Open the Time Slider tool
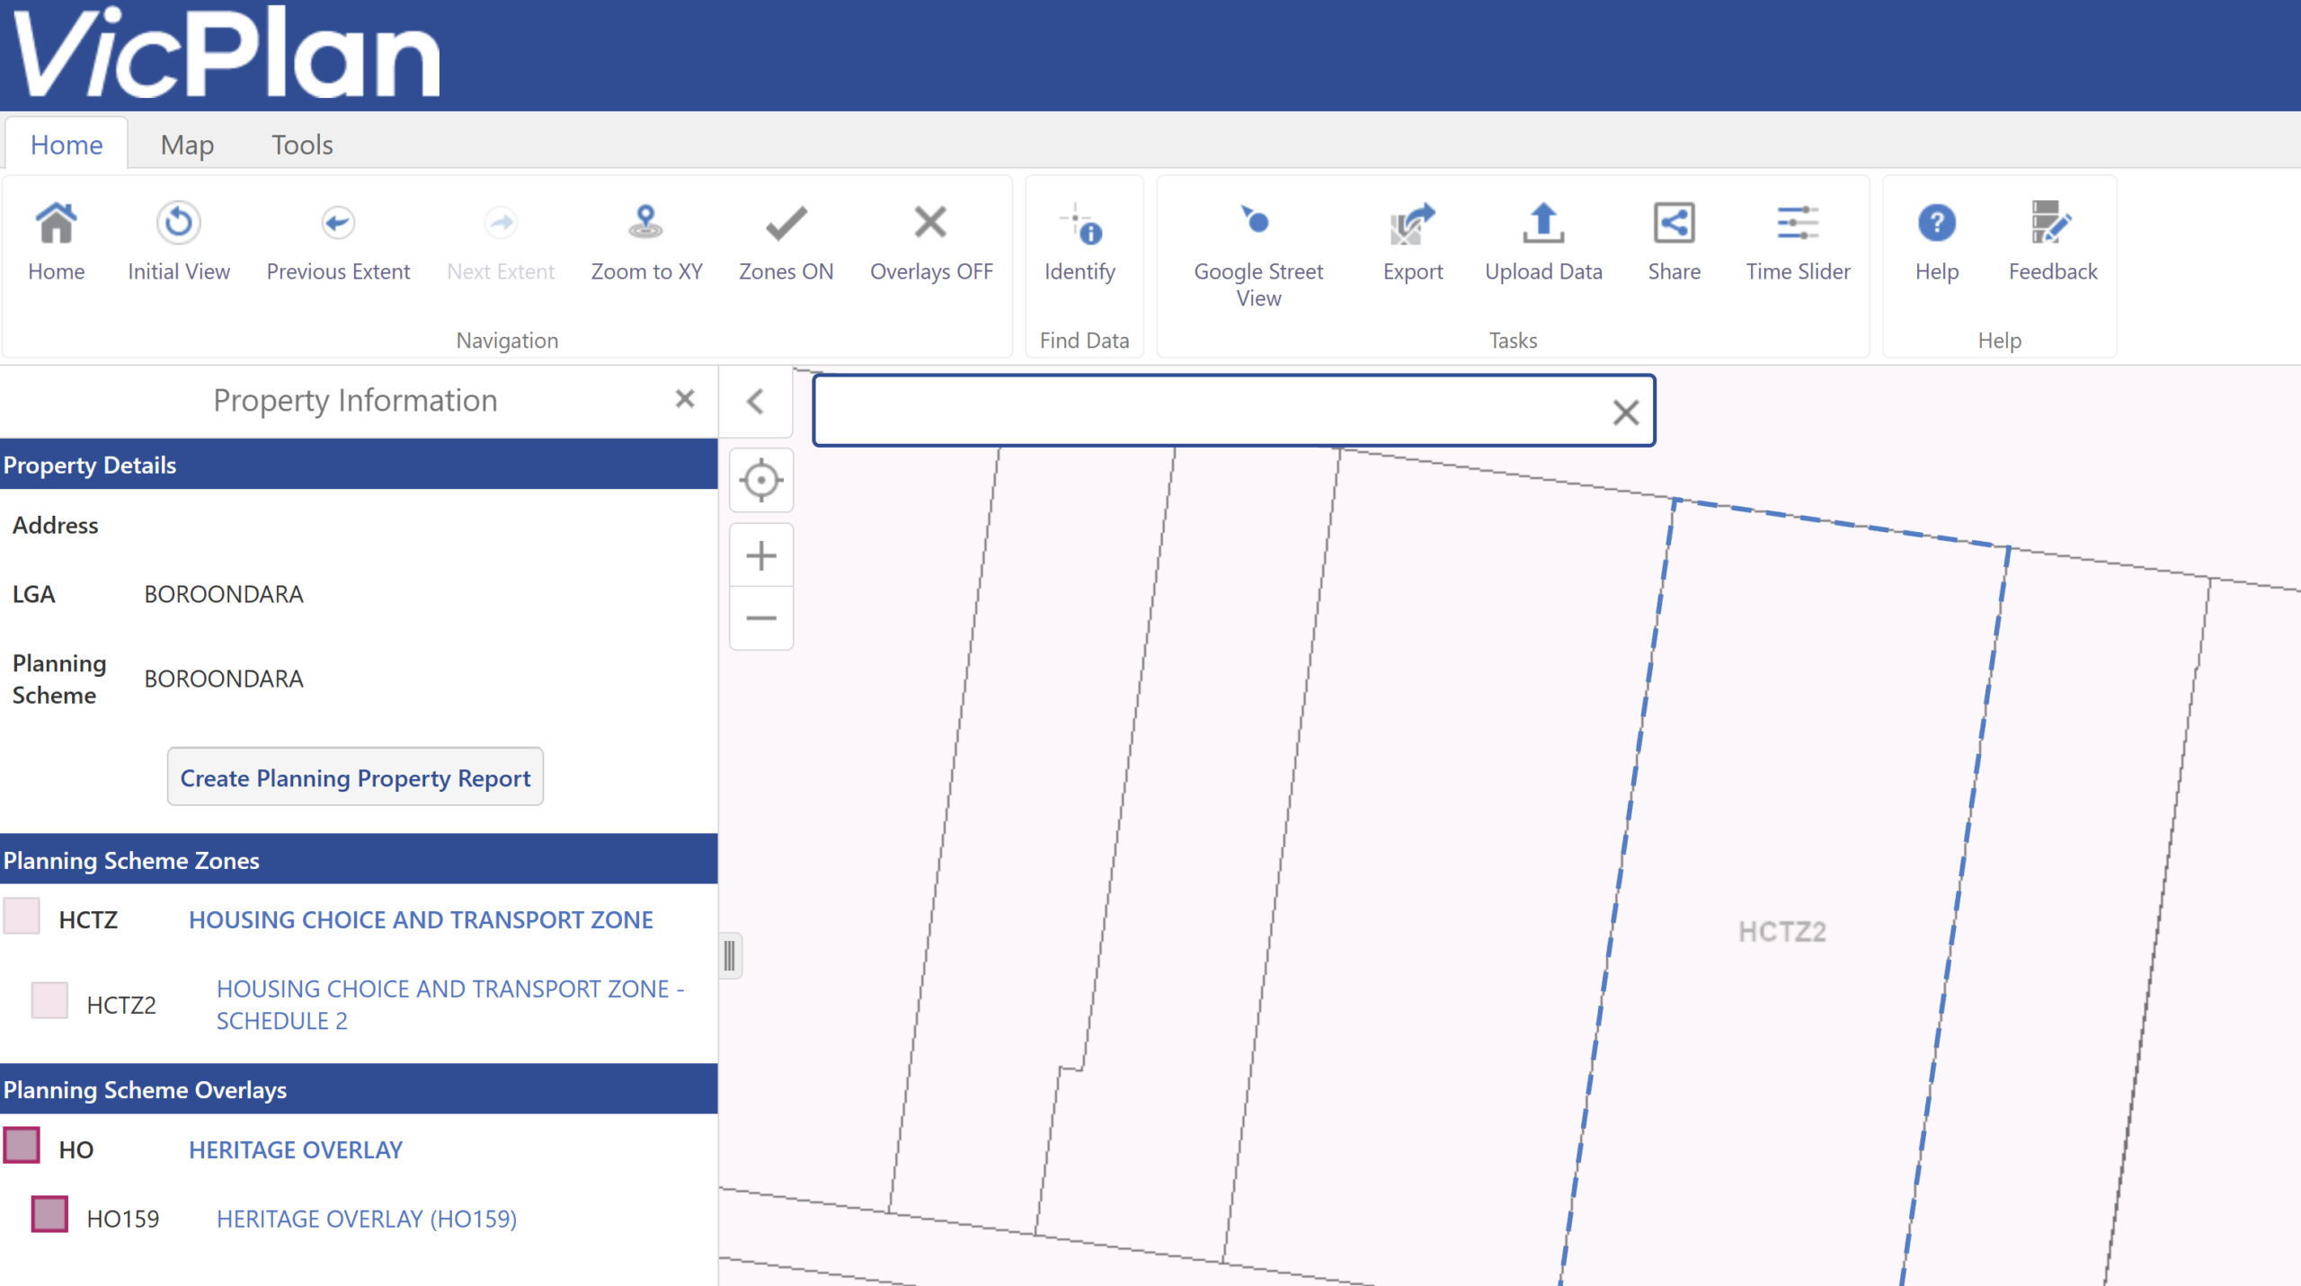The height and width of the screenshot is (1286, 2301). coord(1798,223)
